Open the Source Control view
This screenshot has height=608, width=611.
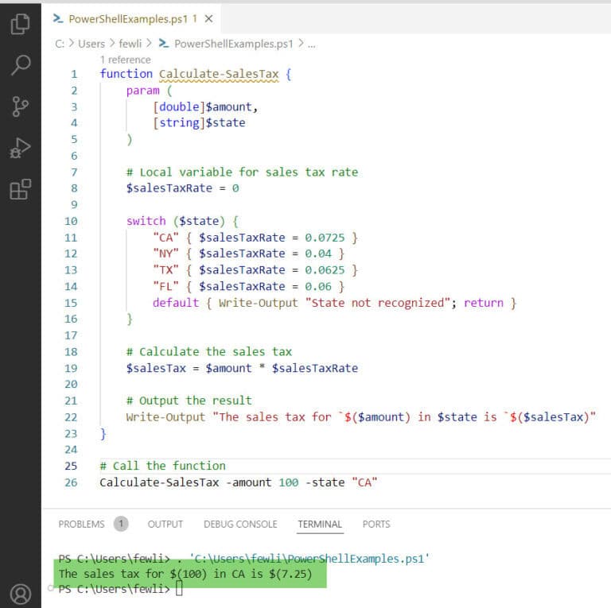[x=20, y=106]
